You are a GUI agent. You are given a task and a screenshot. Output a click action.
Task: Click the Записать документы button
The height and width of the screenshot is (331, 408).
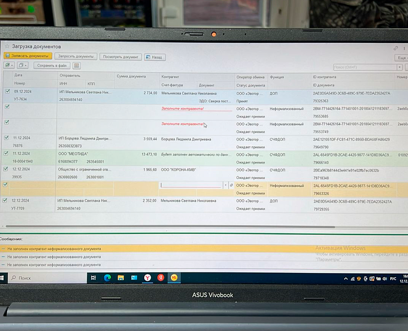click(28, 56)
